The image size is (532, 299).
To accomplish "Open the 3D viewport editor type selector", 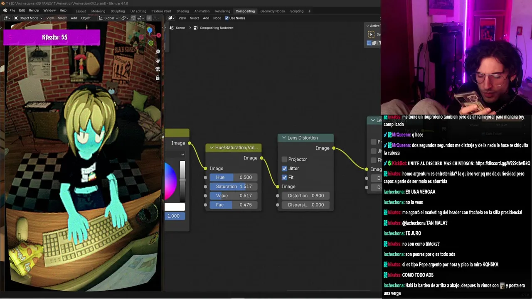I will (7, 18).
